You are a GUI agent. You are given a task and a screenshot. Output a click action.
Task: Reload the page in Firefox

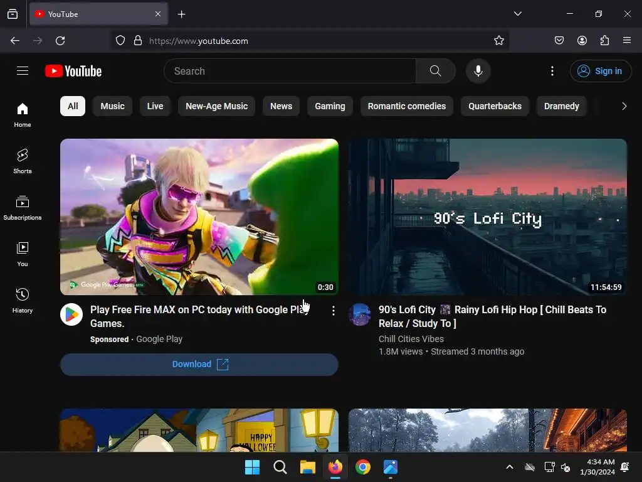pyautogui.click(x=60, y=41)
